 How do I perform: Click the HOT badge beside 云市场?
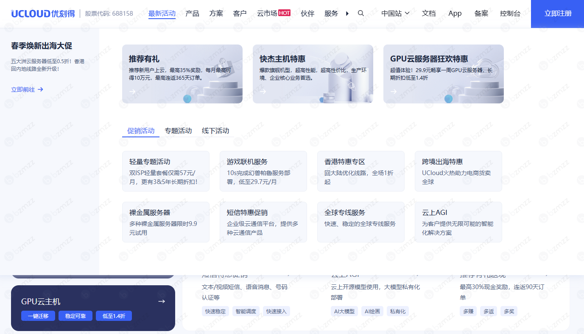point(285,13)
